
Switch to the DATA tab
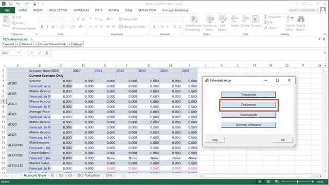click(99, 10)
